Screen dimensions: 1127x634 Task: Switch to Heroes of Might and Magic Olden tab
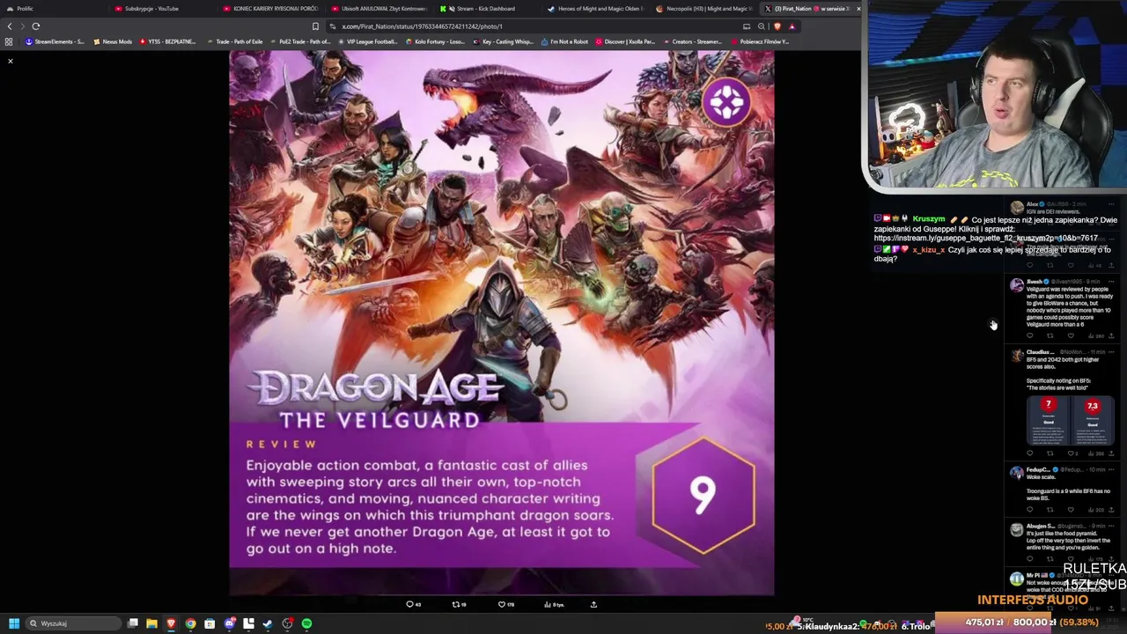tap(594, 9)
